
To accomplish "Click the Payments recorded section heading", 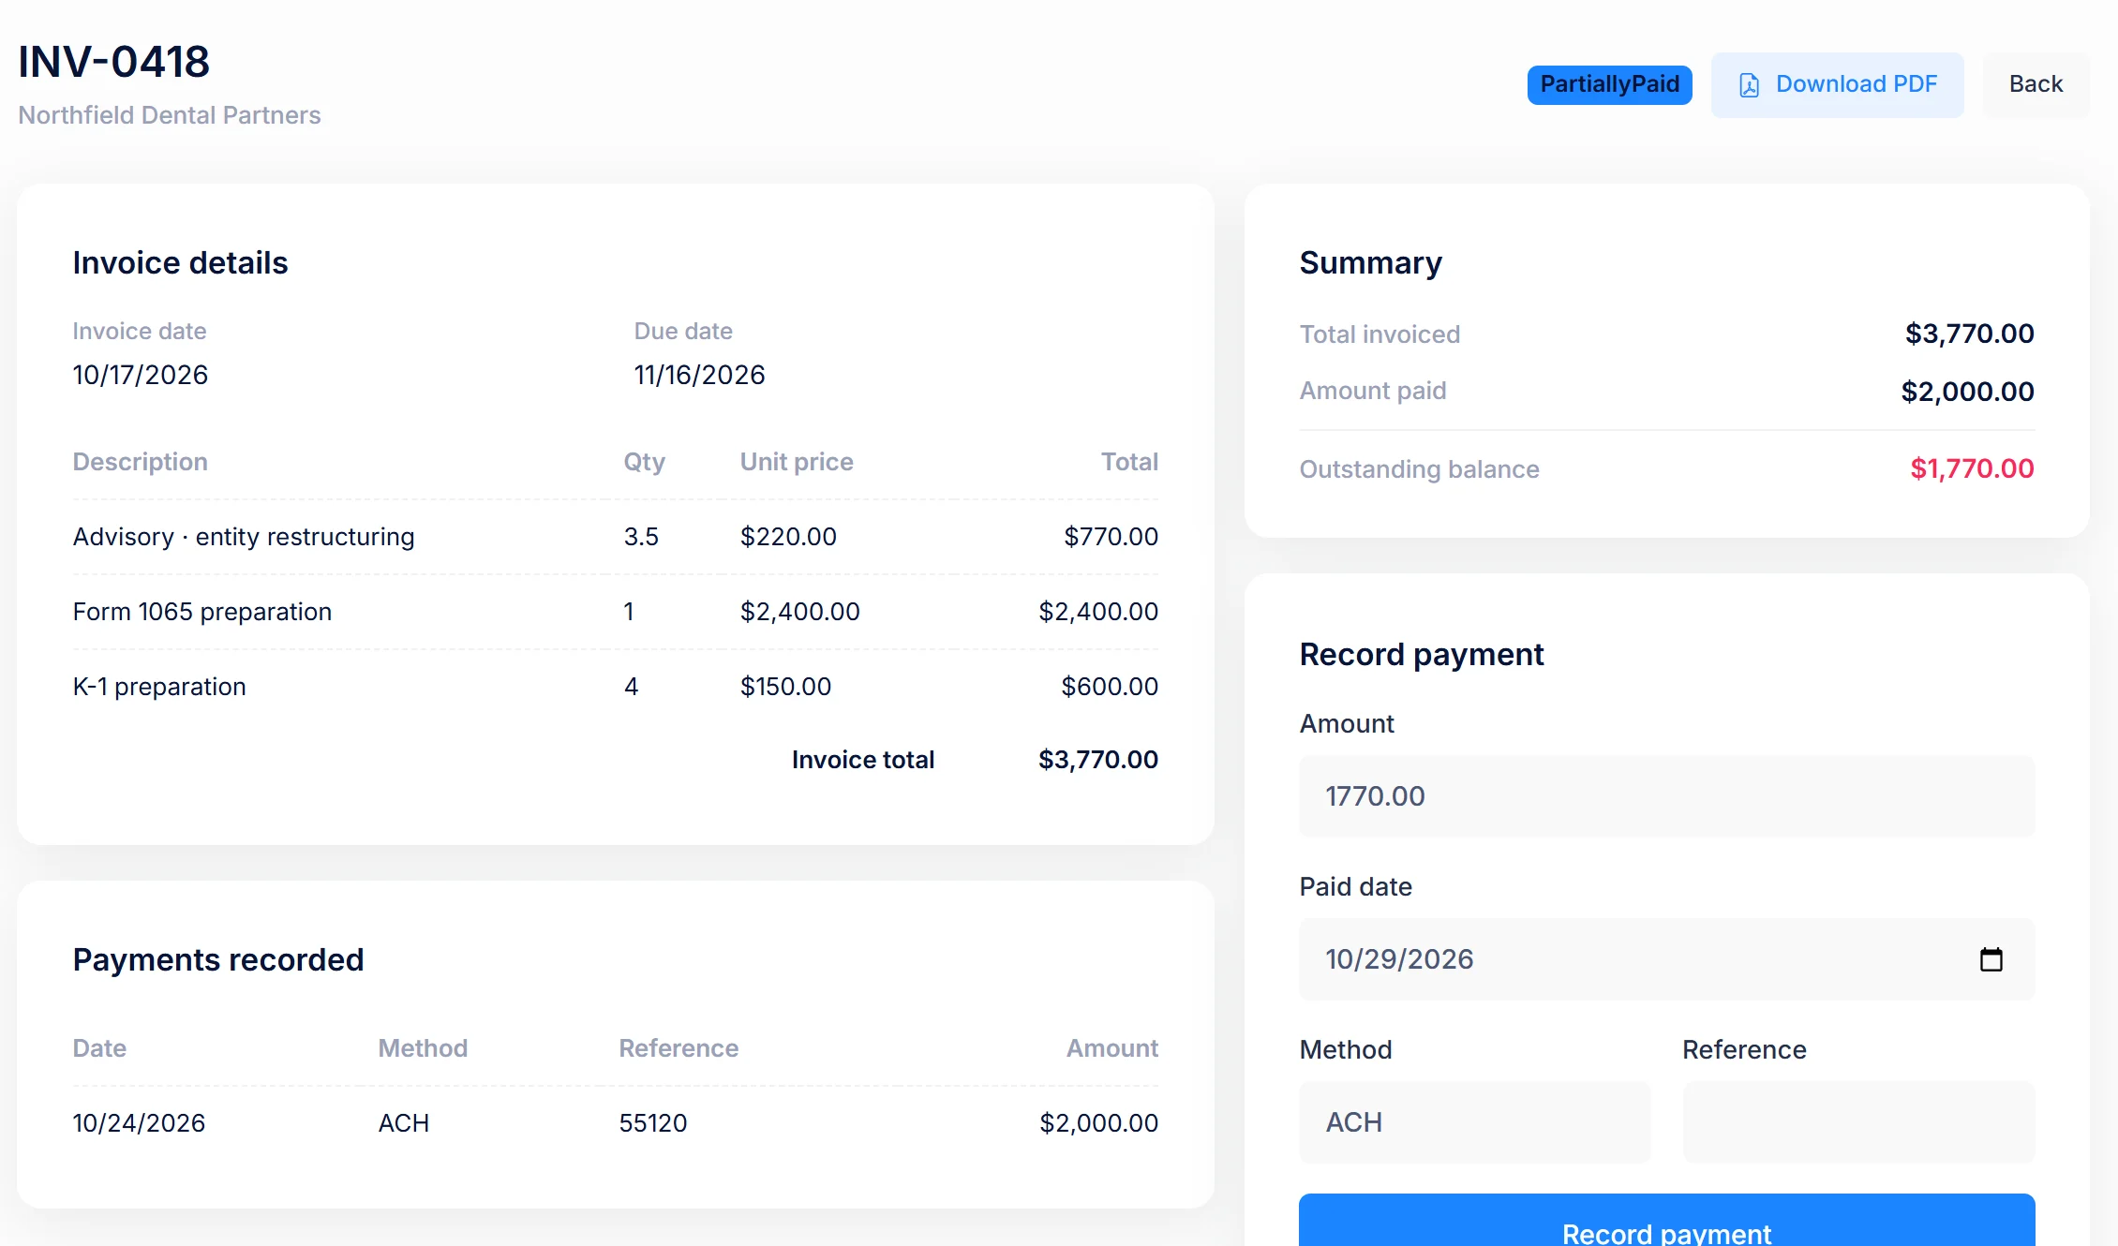I will (x=218, y=960).
